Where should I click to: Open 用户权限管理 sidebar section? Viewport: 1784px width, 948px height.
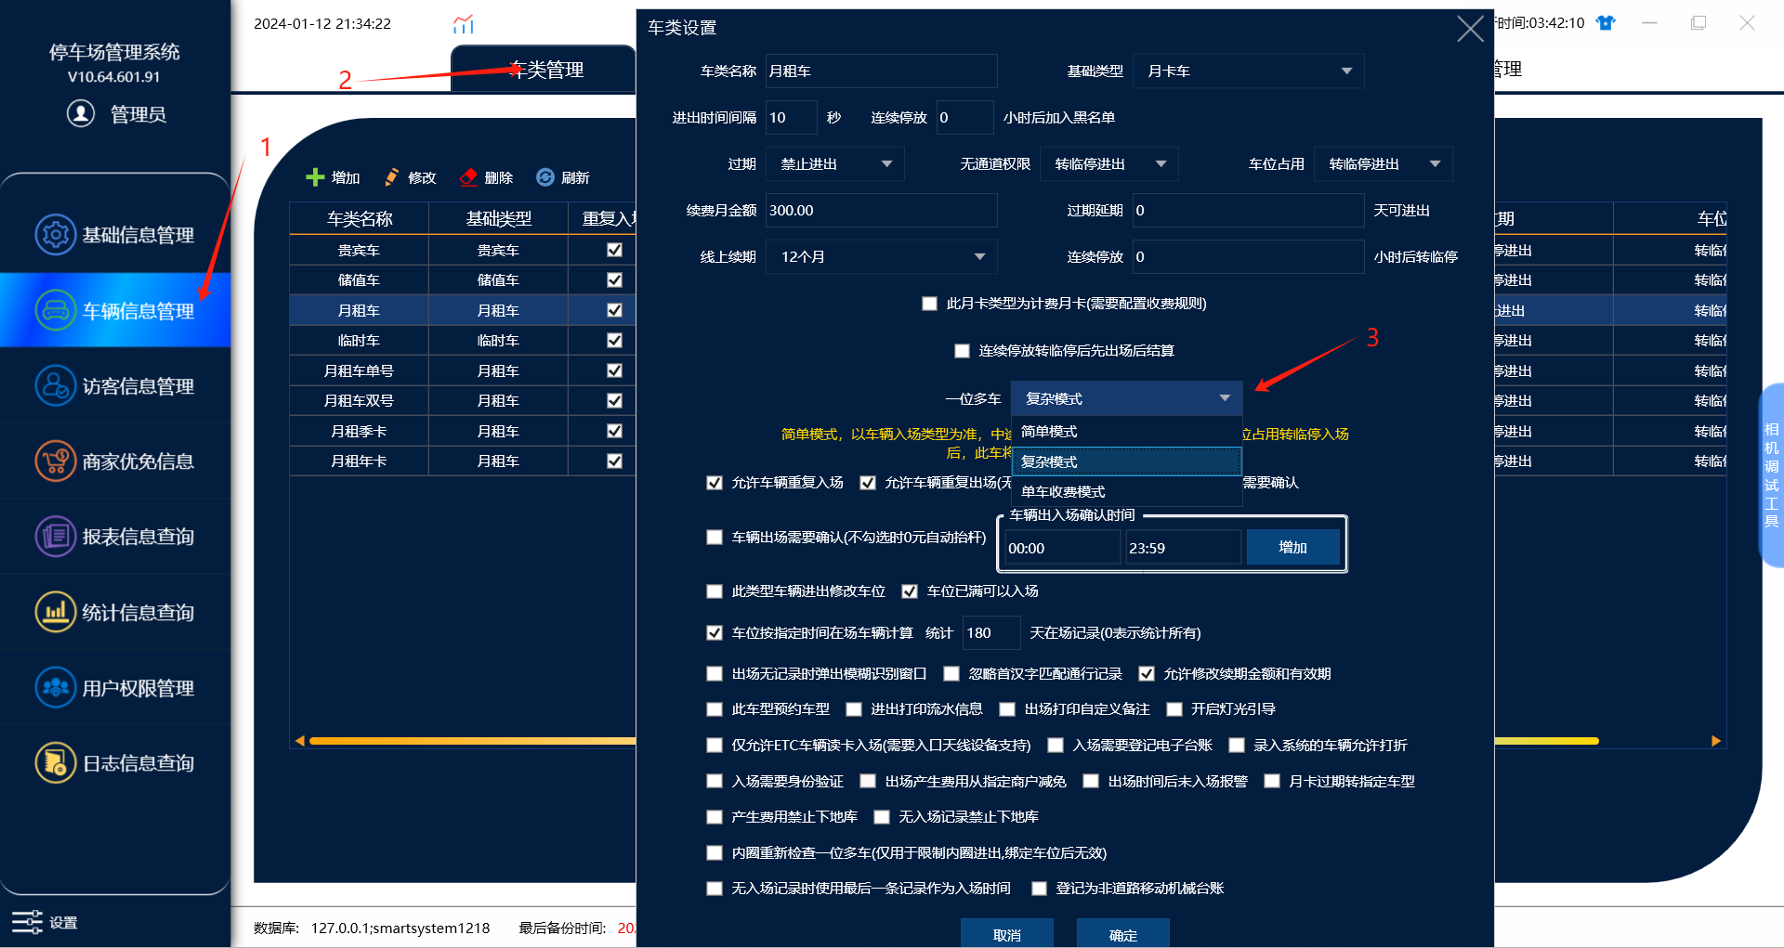coord(115,687)
